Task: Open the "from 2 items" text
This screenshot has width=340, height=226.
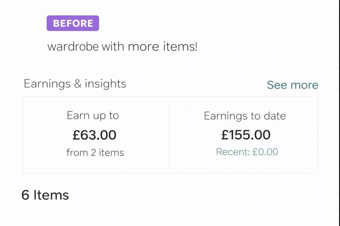Action: pos(95,153)
